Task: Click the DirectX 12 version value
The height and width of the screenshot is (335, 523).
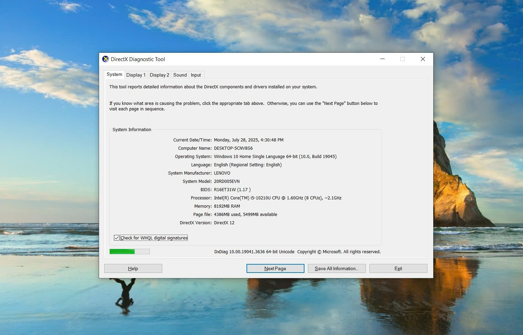Action: pyautogui.click(x=224, y=223)
